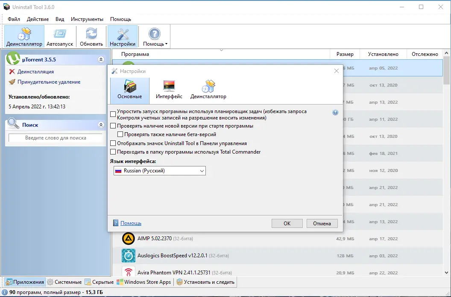Sort by Установлено column header
Screen dimensions: 451x297
(383, 54)
